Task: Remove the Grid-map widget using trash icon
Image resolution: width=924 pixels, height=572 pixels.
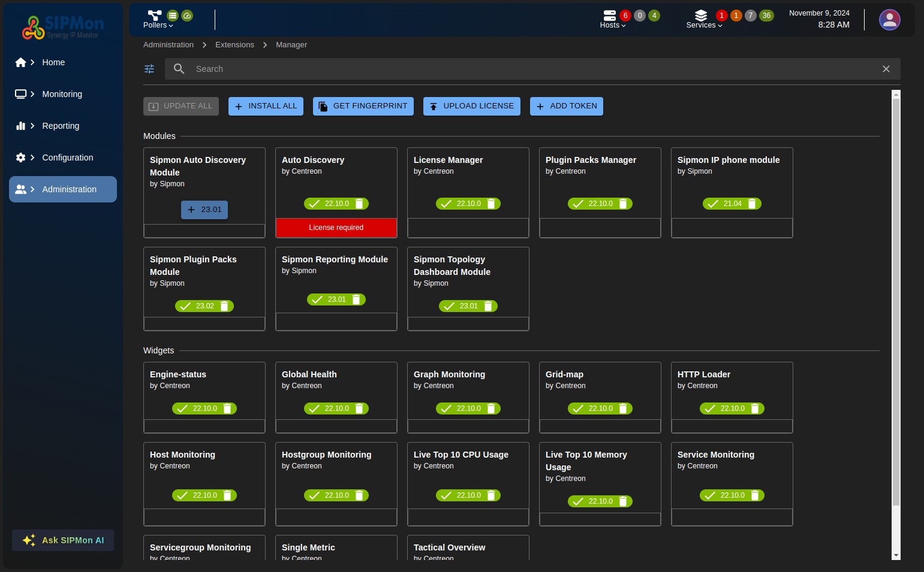Action: click(x=623, y=408)
